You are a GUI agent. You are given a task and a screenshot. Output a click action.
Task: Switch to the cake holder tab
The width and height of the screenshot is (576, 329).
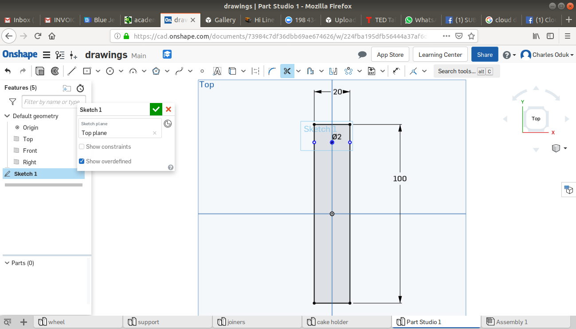point(332,322)
